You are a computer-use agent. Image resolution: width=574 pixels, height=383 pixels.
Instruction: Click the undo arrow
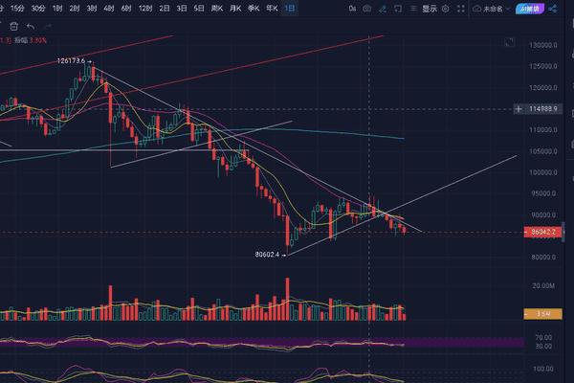coord(32,25)
